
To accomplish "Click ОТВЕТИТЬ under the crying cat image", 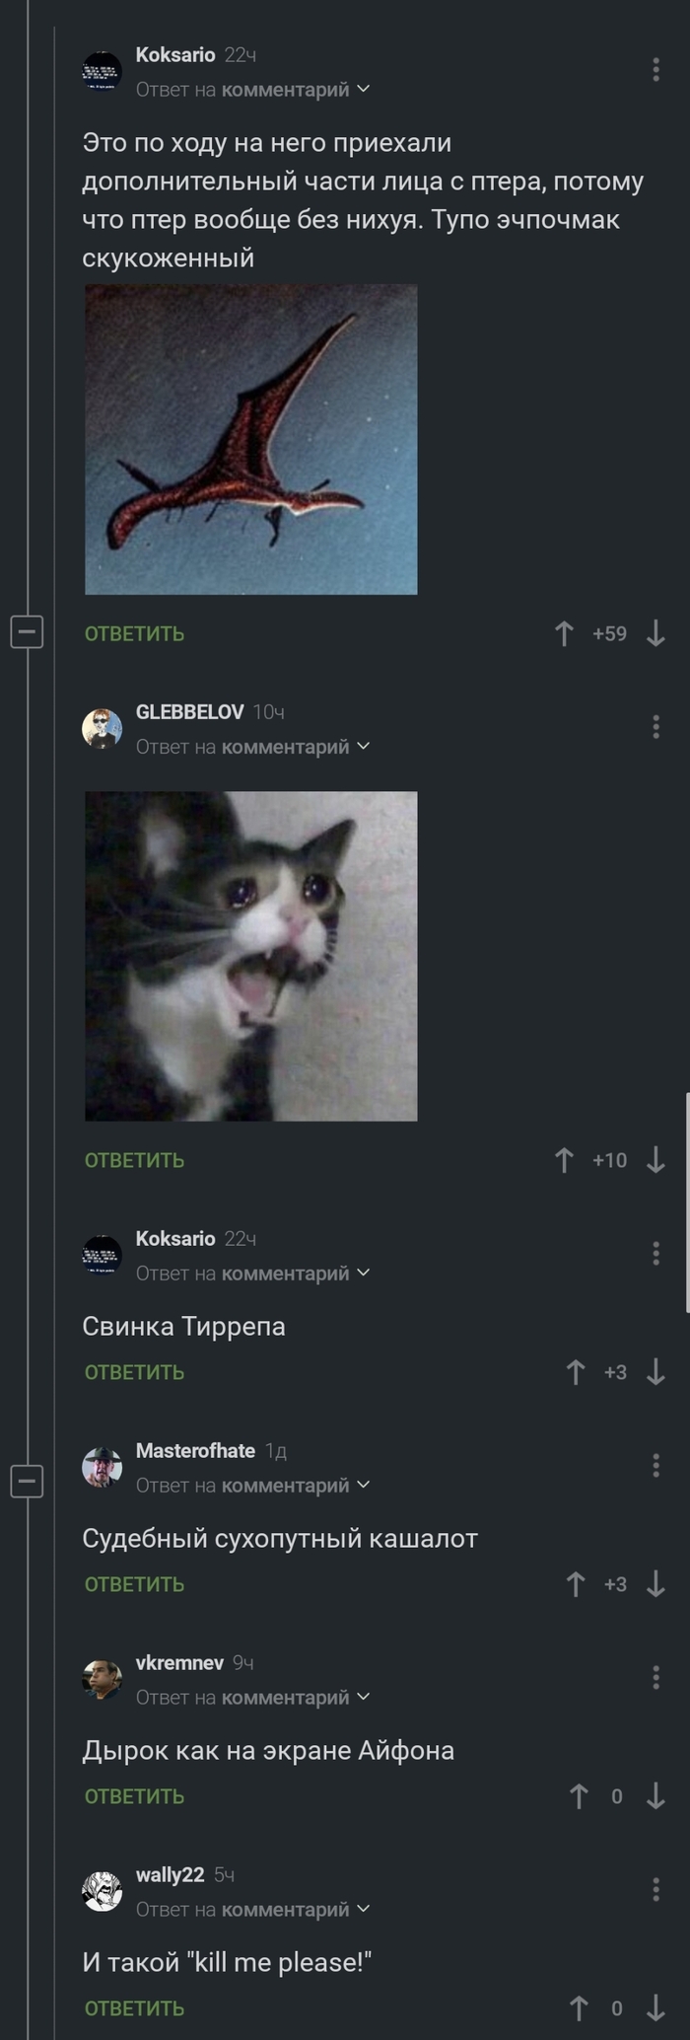I will coord(134,1160).
